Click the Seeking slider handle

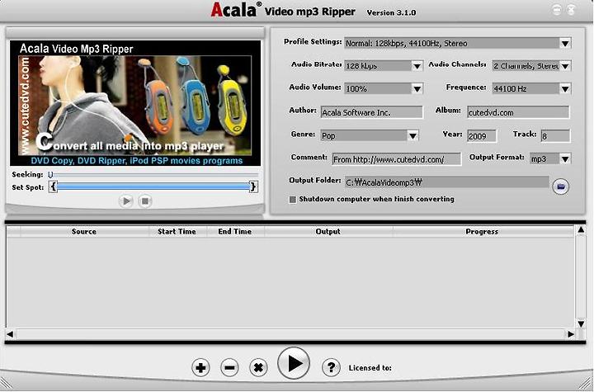tap(50, 175)
